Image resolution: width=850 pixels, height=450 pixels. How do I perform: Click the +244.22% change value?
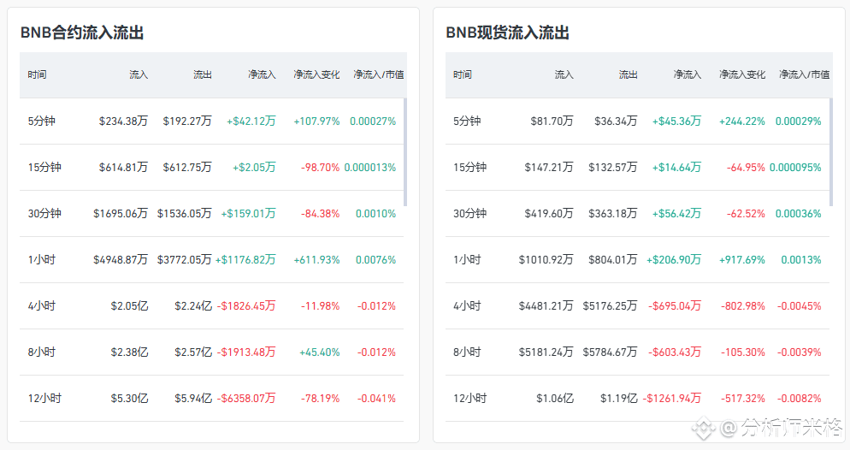pyautogui.click(x=742, y=121)
